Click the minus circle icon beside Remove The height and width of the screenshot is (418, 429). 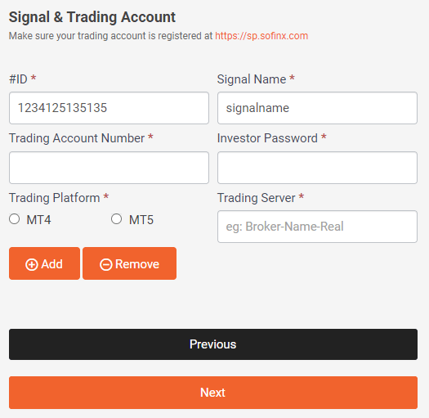(106, 264)
